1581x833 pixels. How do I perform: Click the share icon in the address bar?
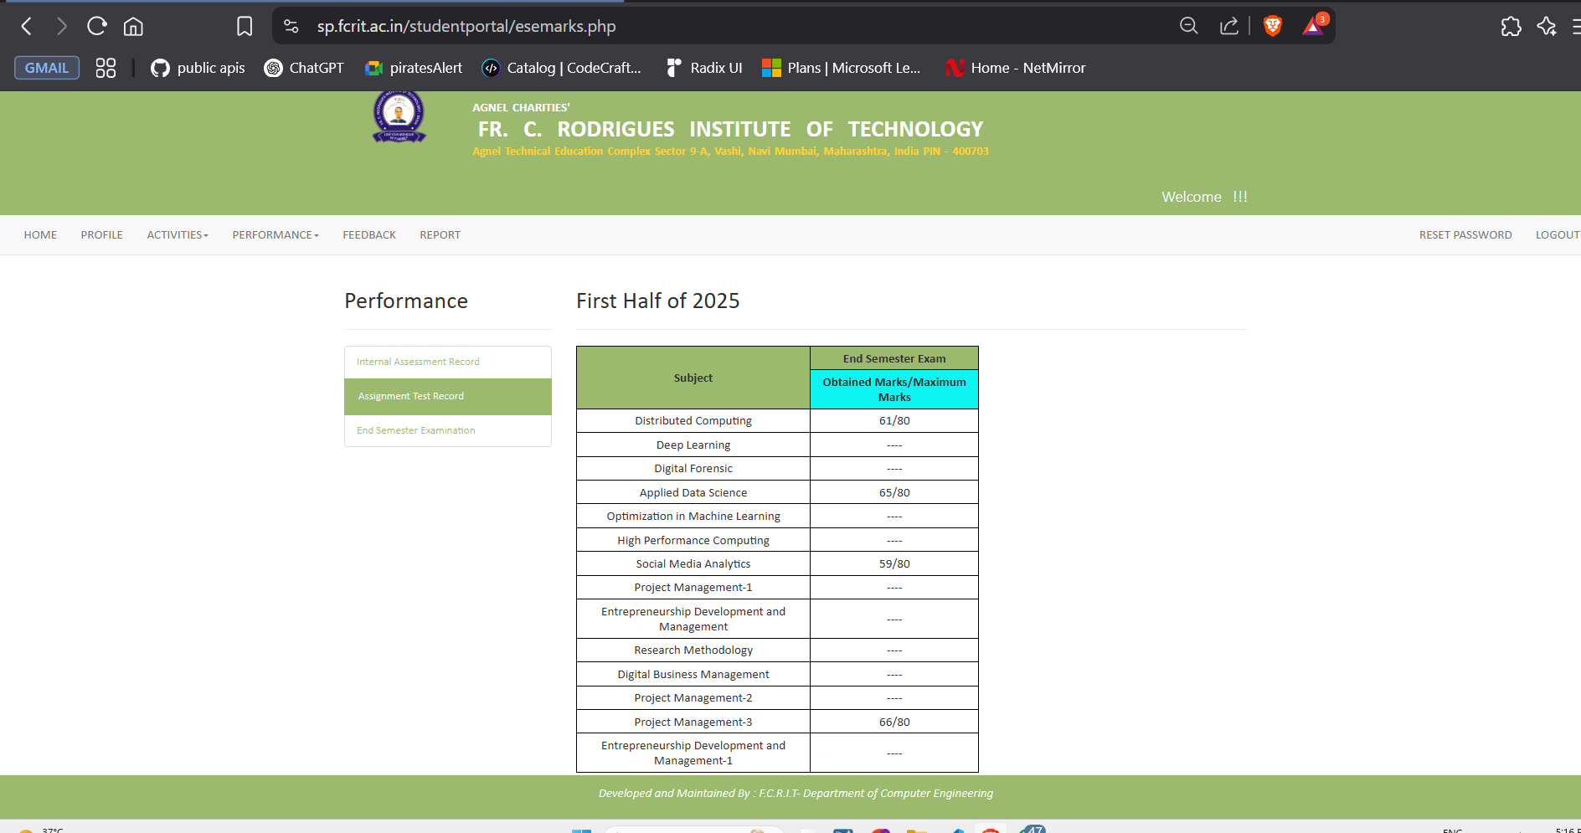pos(1228,27)
